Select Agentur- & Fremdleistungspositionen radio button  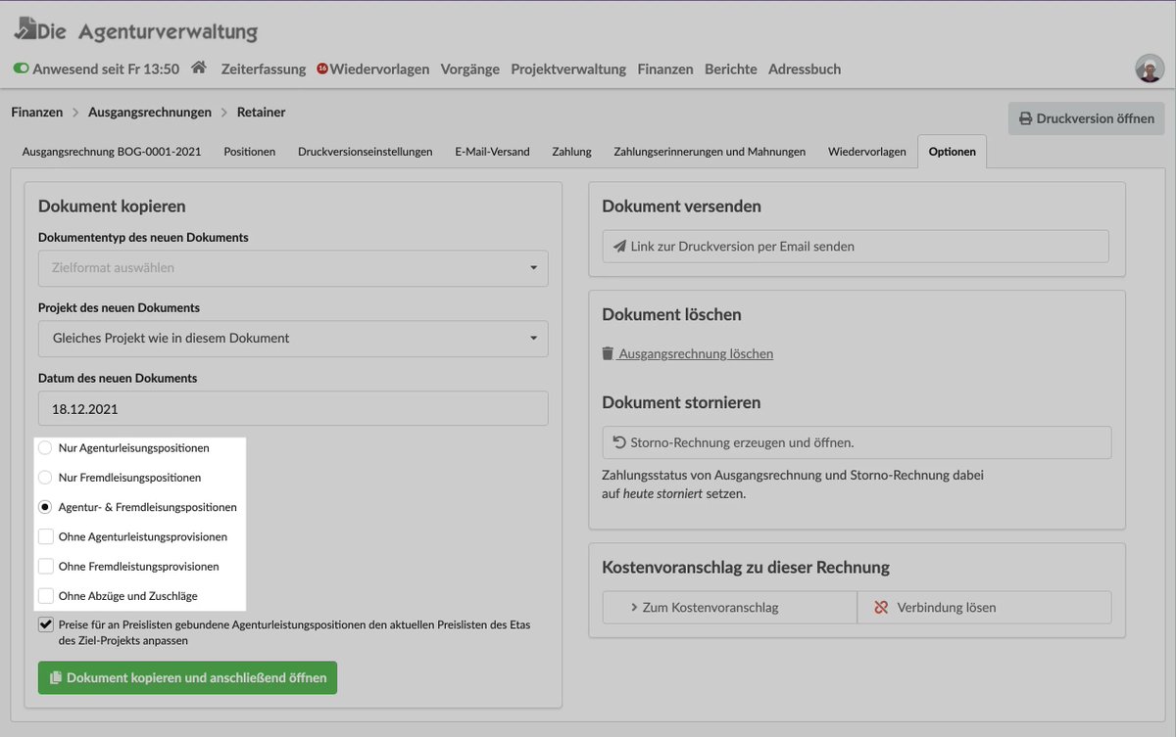click(x=44, y=507)
